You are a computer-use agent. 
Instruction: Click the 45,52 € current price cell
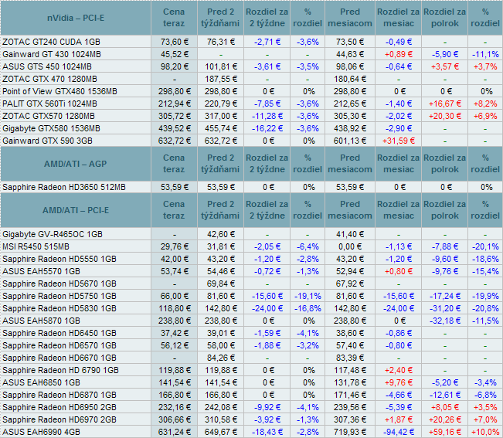click(x=175, y=54)
